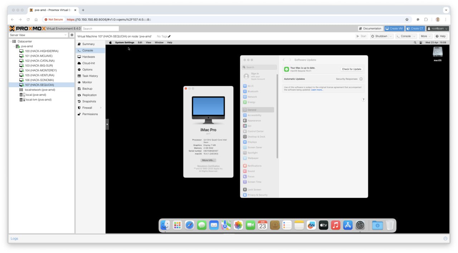The width and height of the screenshot is (458, 253).
Task: Open the macOS disk icon on desktop
Action: point(438,53)
